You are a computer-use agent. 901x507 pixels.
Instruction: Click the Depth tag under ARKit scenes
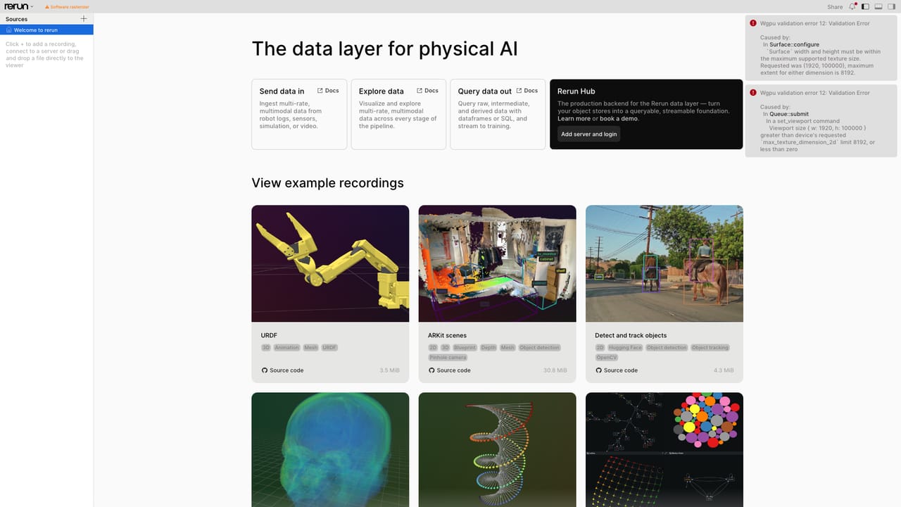(489, 348)
